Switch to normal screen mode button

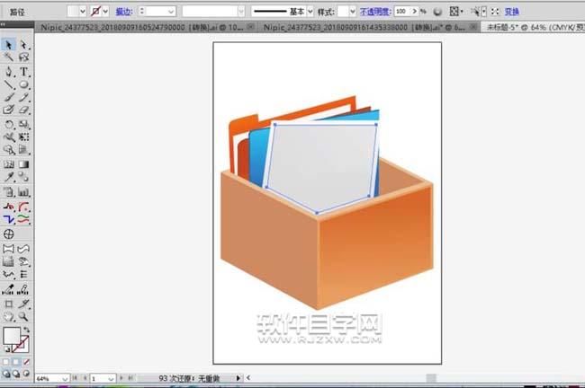(6, 374)
